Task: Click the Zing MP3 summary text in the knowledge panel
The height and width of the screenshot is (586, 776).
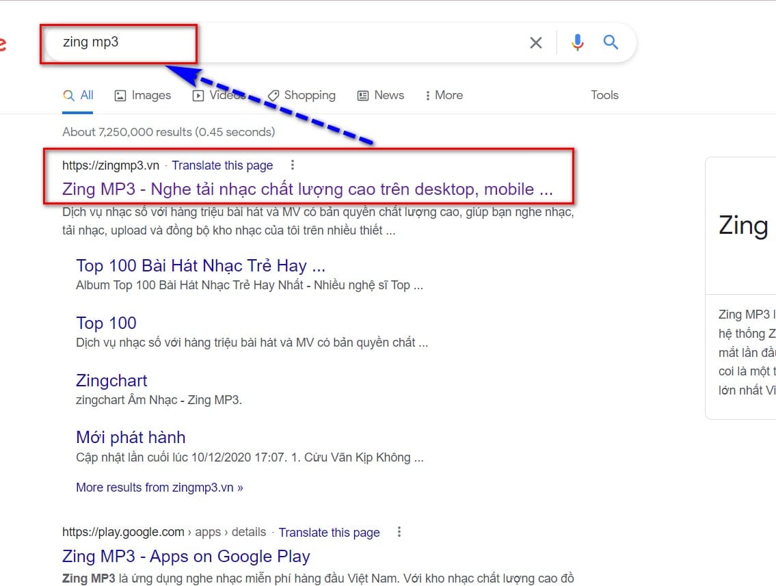Action: point(747,352)
